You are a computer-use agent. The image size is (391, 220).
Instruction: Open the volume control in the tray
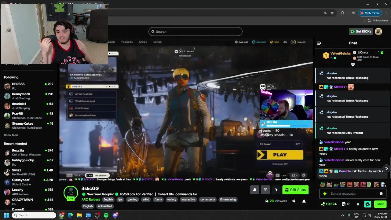click(370, 215)
